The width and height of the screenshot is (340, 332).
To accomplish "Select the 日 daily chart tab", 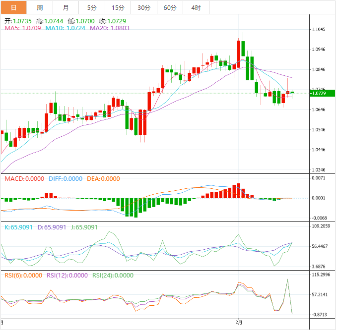I will coord(13,7).
